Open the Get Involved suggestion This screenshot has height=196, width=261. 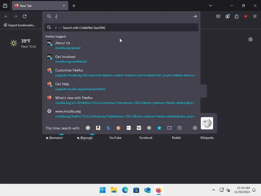pyautogui.click(x=121, y=59)
